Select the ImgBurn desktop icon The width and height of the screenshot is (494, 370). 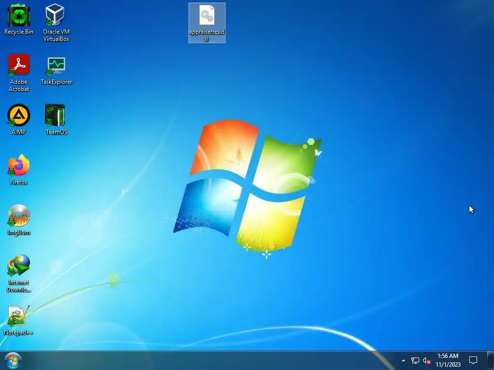pos(19,220)
